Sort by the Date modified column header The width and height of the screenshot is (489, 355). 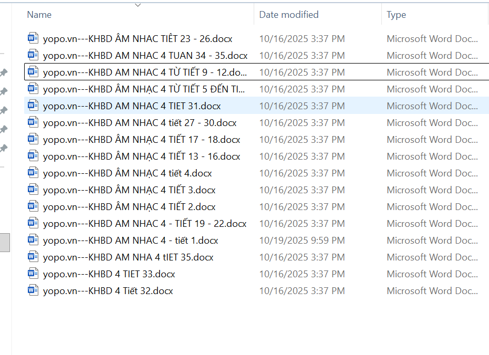[x=289, y=15]
